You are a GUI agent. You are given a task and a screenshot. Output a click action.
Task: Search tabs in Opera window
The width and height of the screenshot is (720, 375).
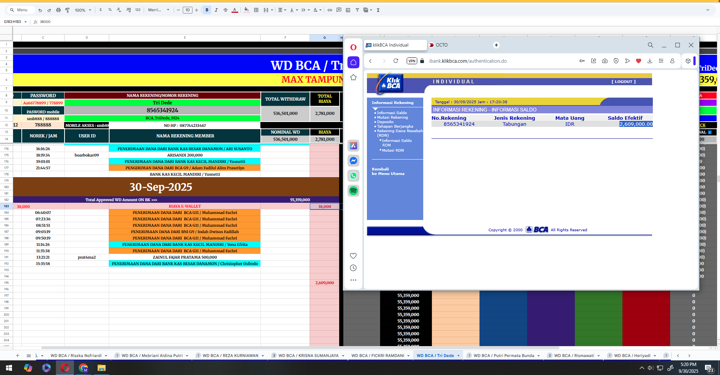tap(651, 45)
